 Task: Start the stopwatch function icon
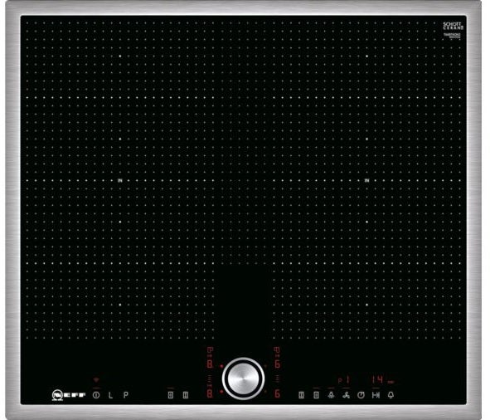[x=361, y=395]
